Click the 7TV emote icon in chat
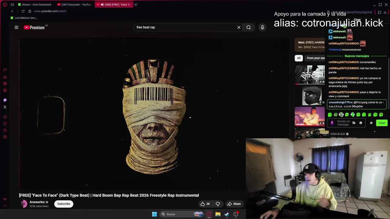This screenshot has height=219, width=390. click(354, 123)
